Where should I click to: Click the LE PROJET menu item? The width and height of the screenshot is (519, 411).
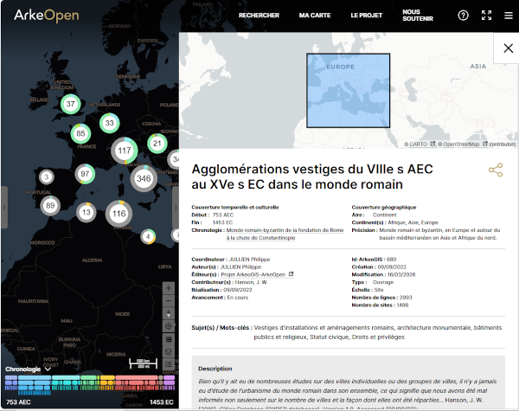pyautogui.click(x=367, y=16)
